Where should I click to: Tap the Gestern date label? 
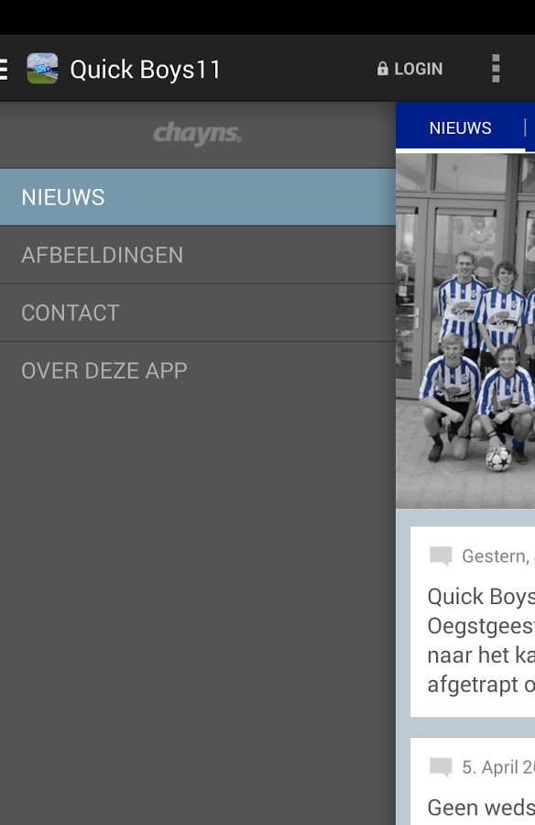pyautogui.click(x=498, y=556)
